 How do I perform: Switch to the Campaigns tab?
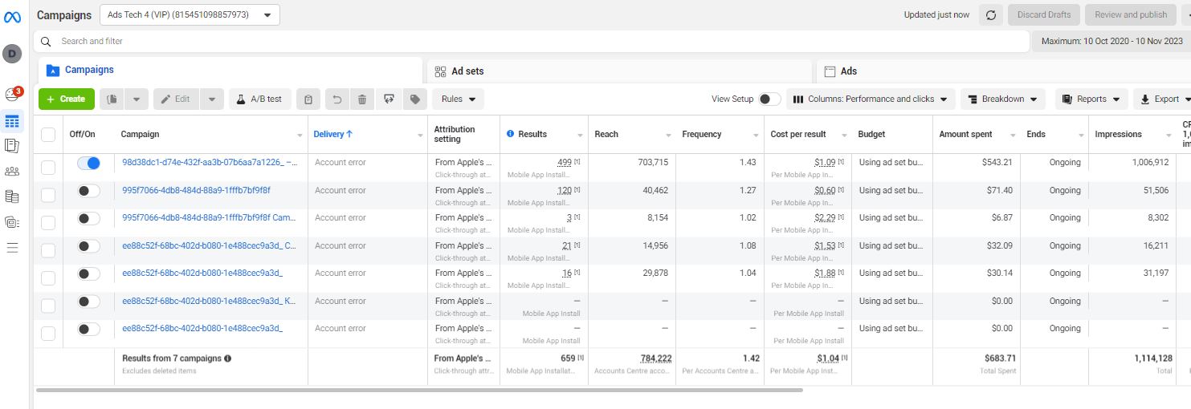230,71
